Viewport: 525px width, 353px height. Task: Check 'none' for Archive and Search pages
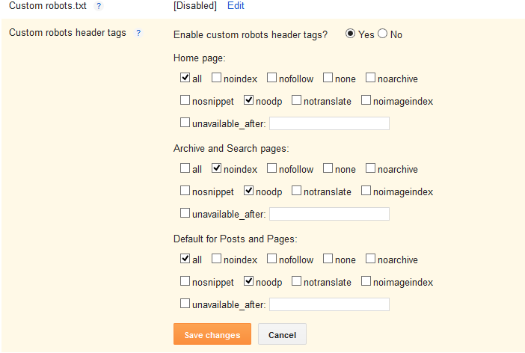click(328, 168)
